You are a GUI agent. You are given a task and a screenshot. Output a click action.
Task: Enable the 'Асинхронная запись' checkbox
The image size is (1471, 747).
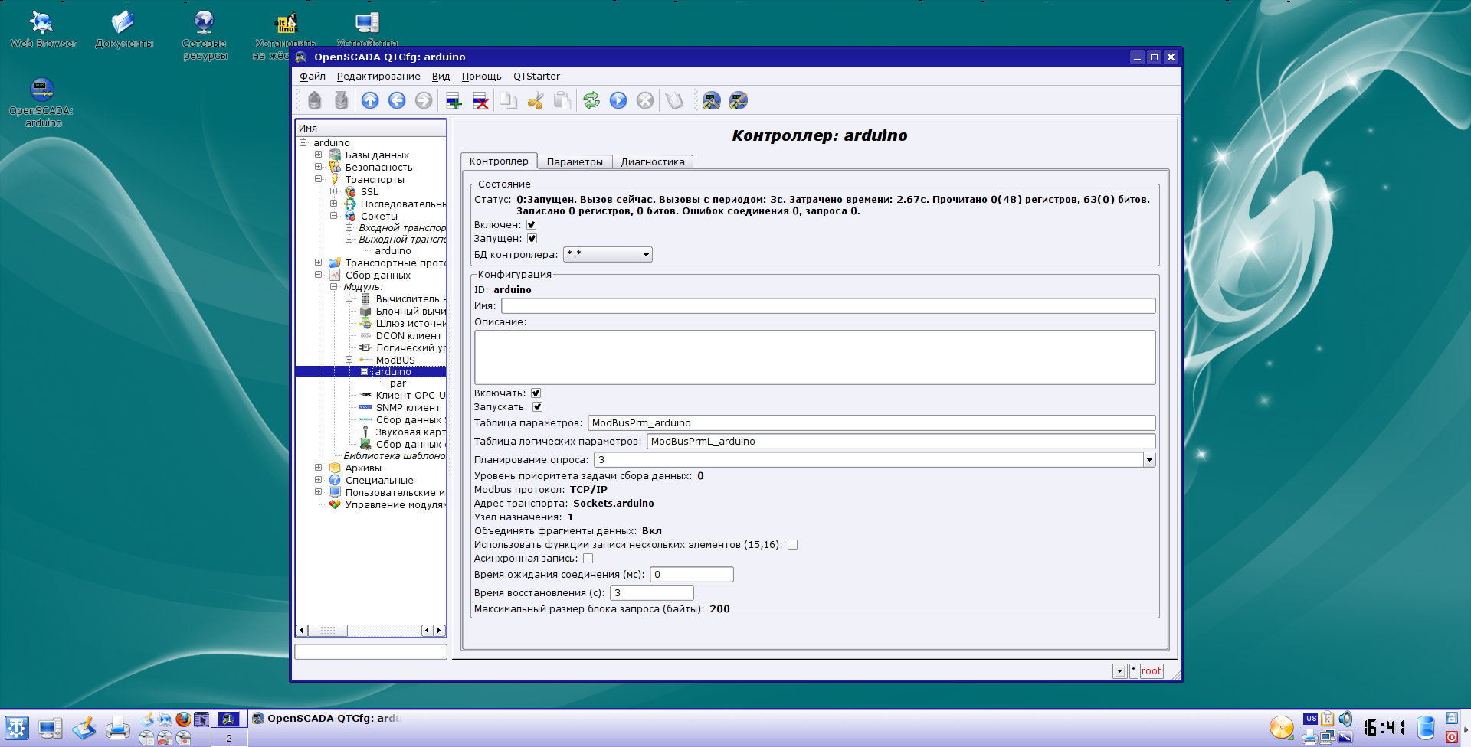point(588,559)
